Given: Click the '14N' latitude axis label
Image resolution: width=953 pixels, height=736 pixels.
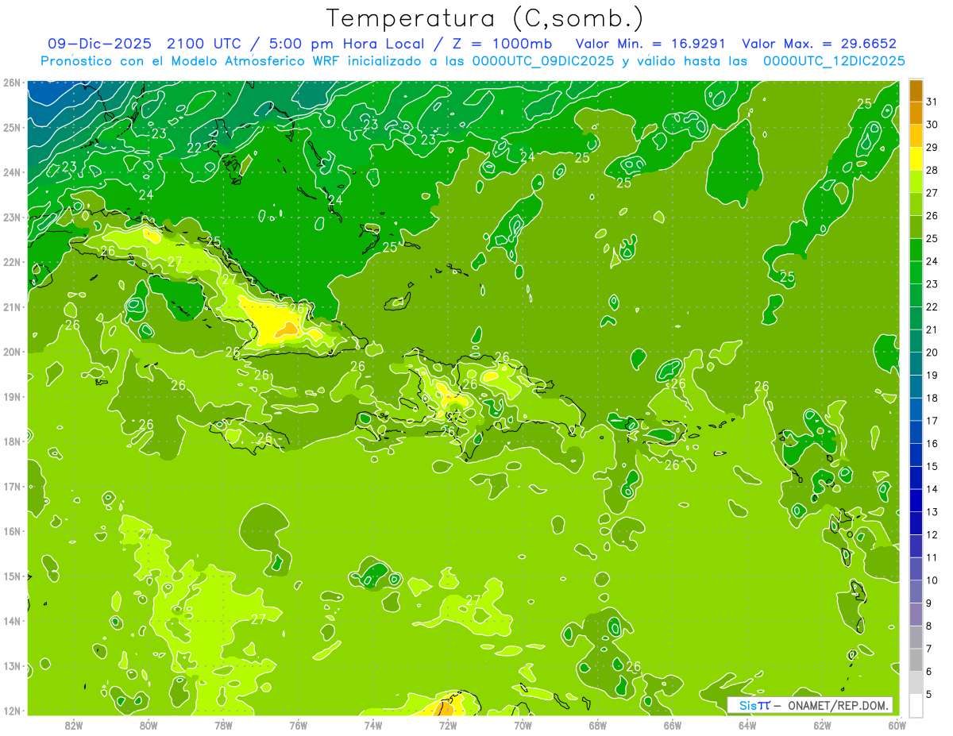Looking at the screenshot, I should [11, 621].
